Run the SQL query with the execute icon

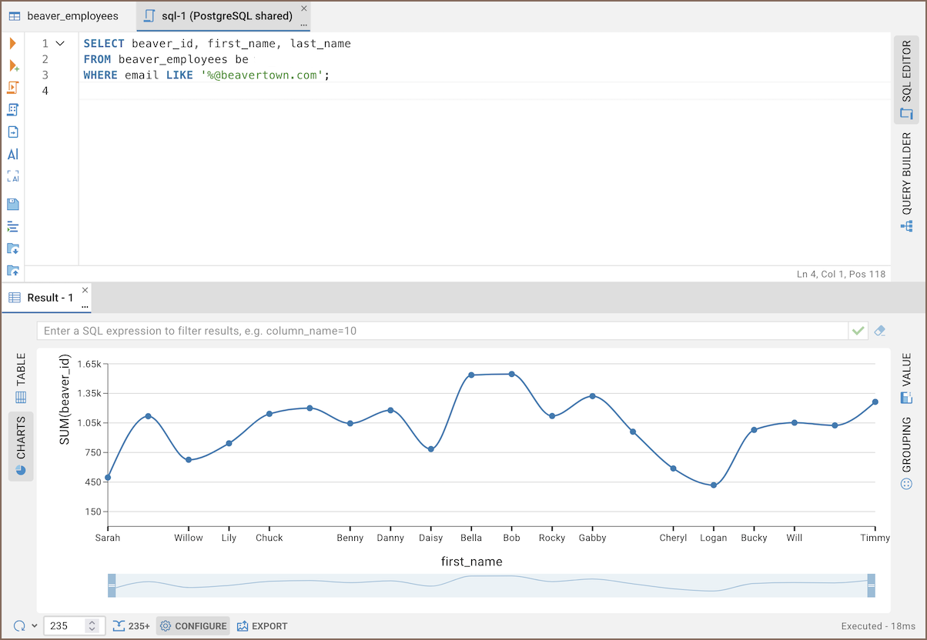coord(13,44)
